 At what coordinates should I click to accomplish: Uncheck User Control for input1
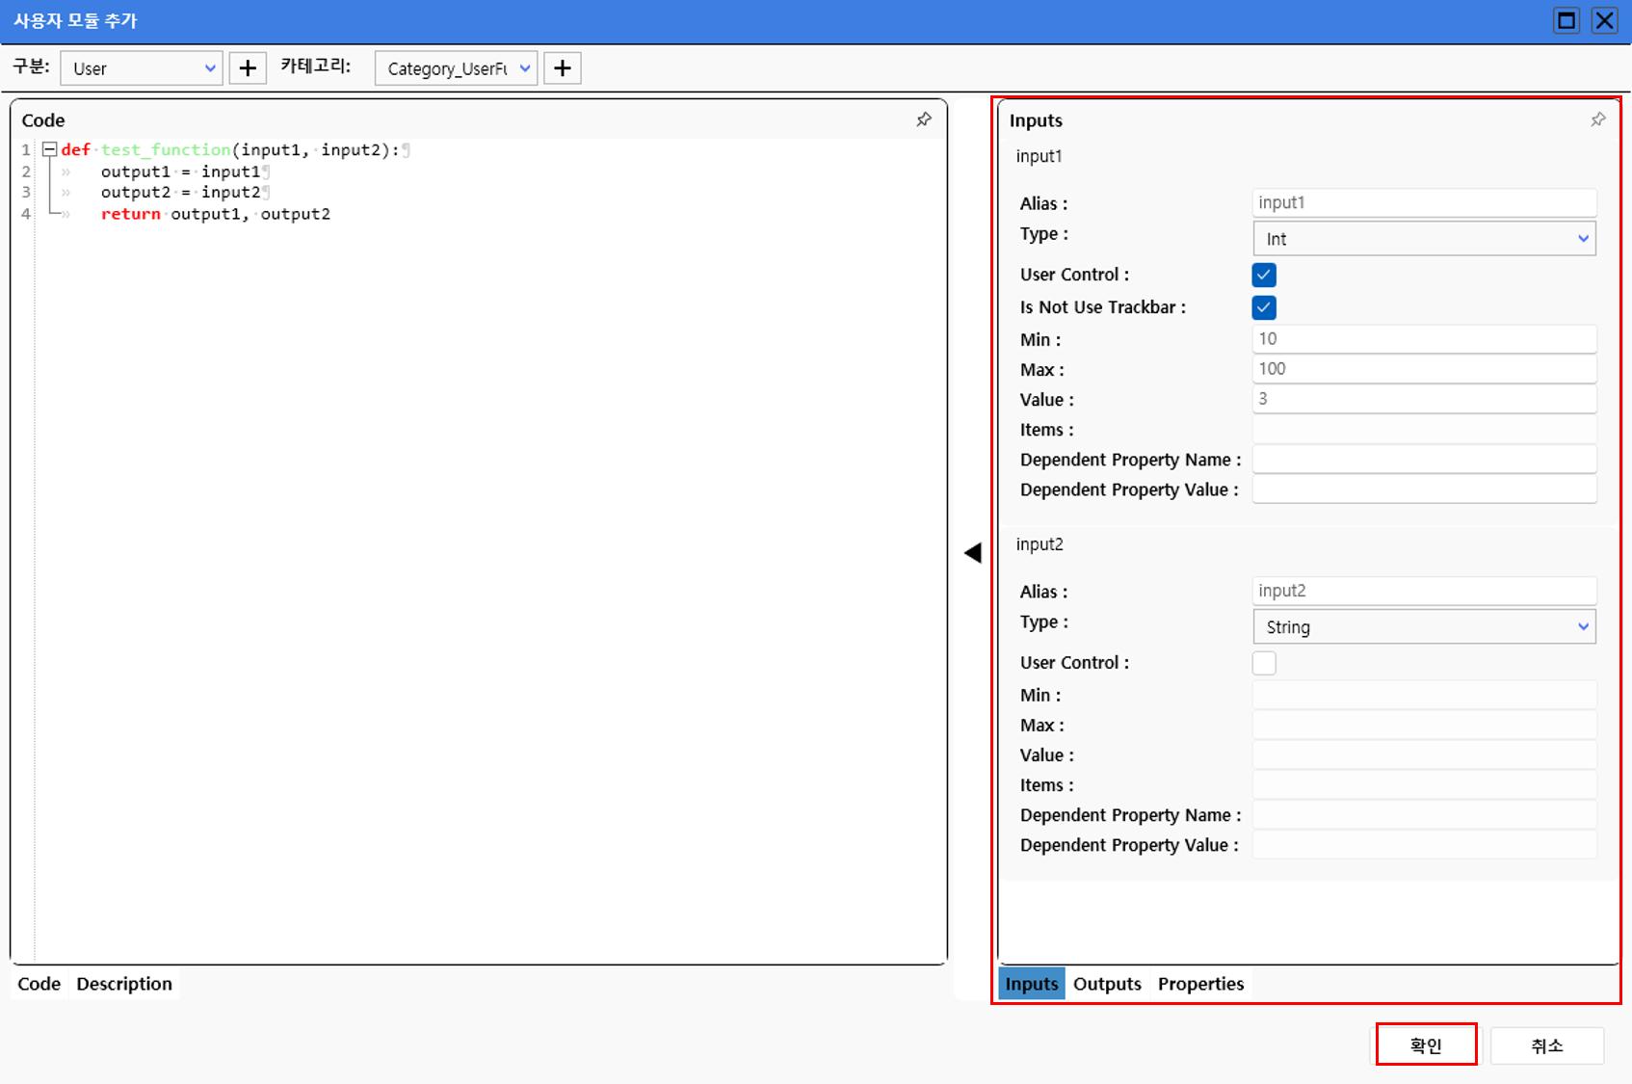point(1264,276)
